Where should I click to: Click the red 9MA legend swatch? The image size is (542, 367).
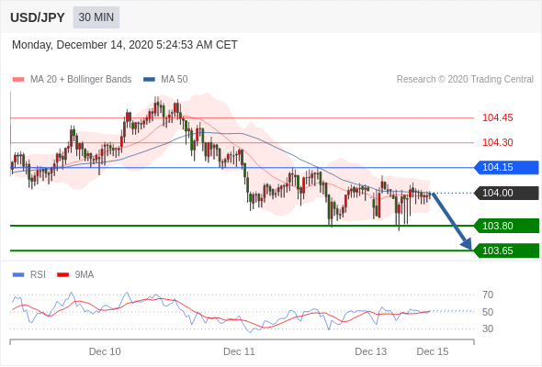point(62,275)
